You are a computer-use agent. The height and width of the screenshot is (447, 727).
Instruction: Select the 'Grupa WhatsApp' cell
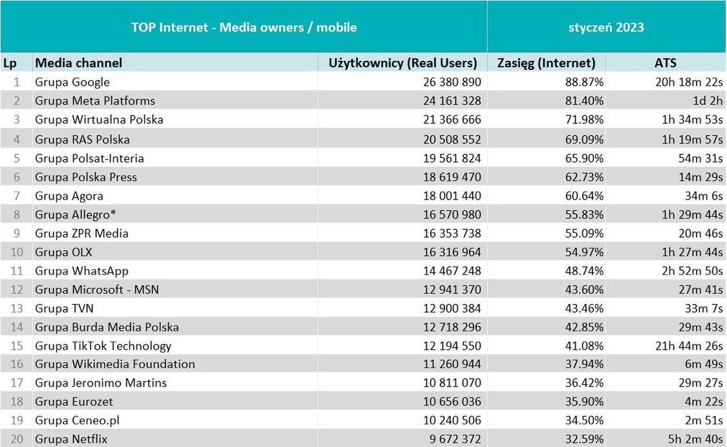[81, 270]
